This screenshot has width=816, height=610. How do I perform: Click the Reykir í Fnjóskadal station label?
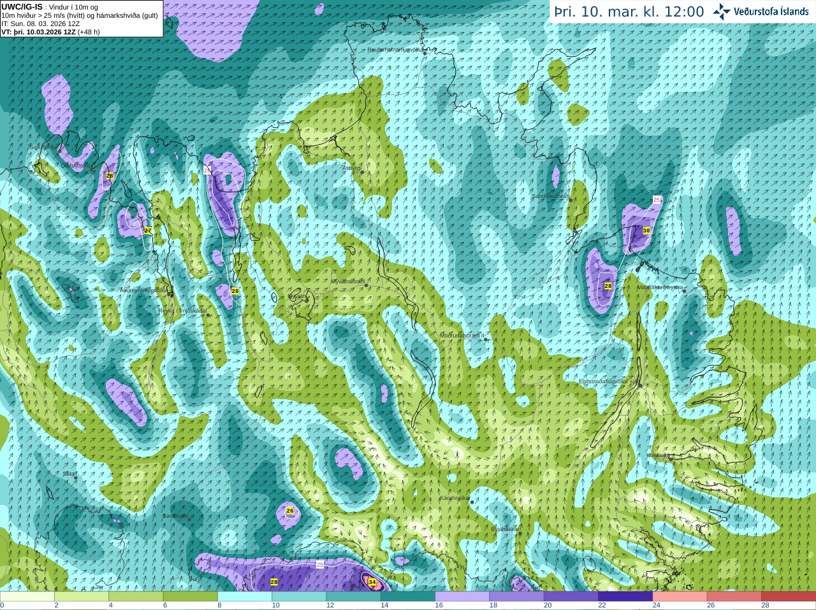[183, 311]
